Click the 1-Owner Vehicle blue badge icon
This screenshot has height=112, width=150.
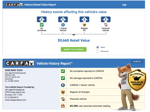pos(63,25)
